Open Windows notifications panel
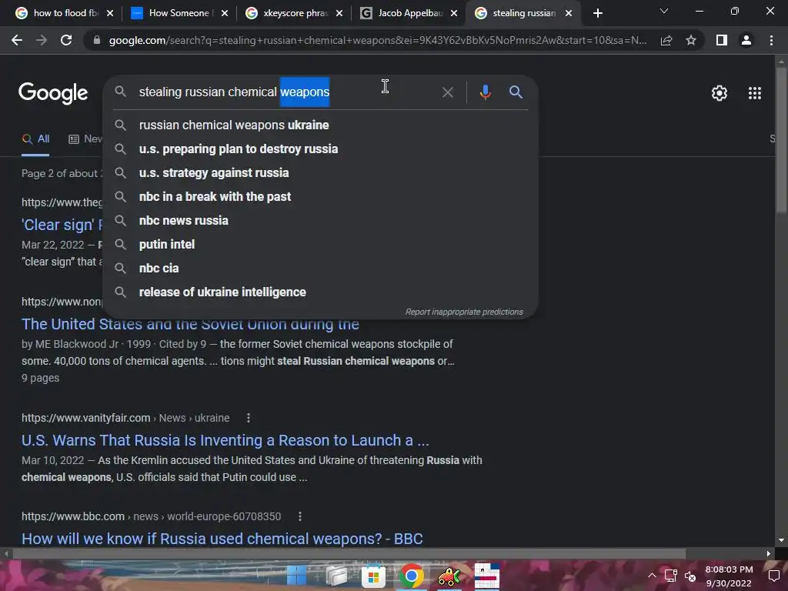788x591 pixels. point(774,576)
